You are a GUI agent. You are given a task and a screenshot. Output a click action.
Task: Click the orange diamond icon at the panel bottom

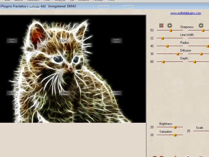175,156
